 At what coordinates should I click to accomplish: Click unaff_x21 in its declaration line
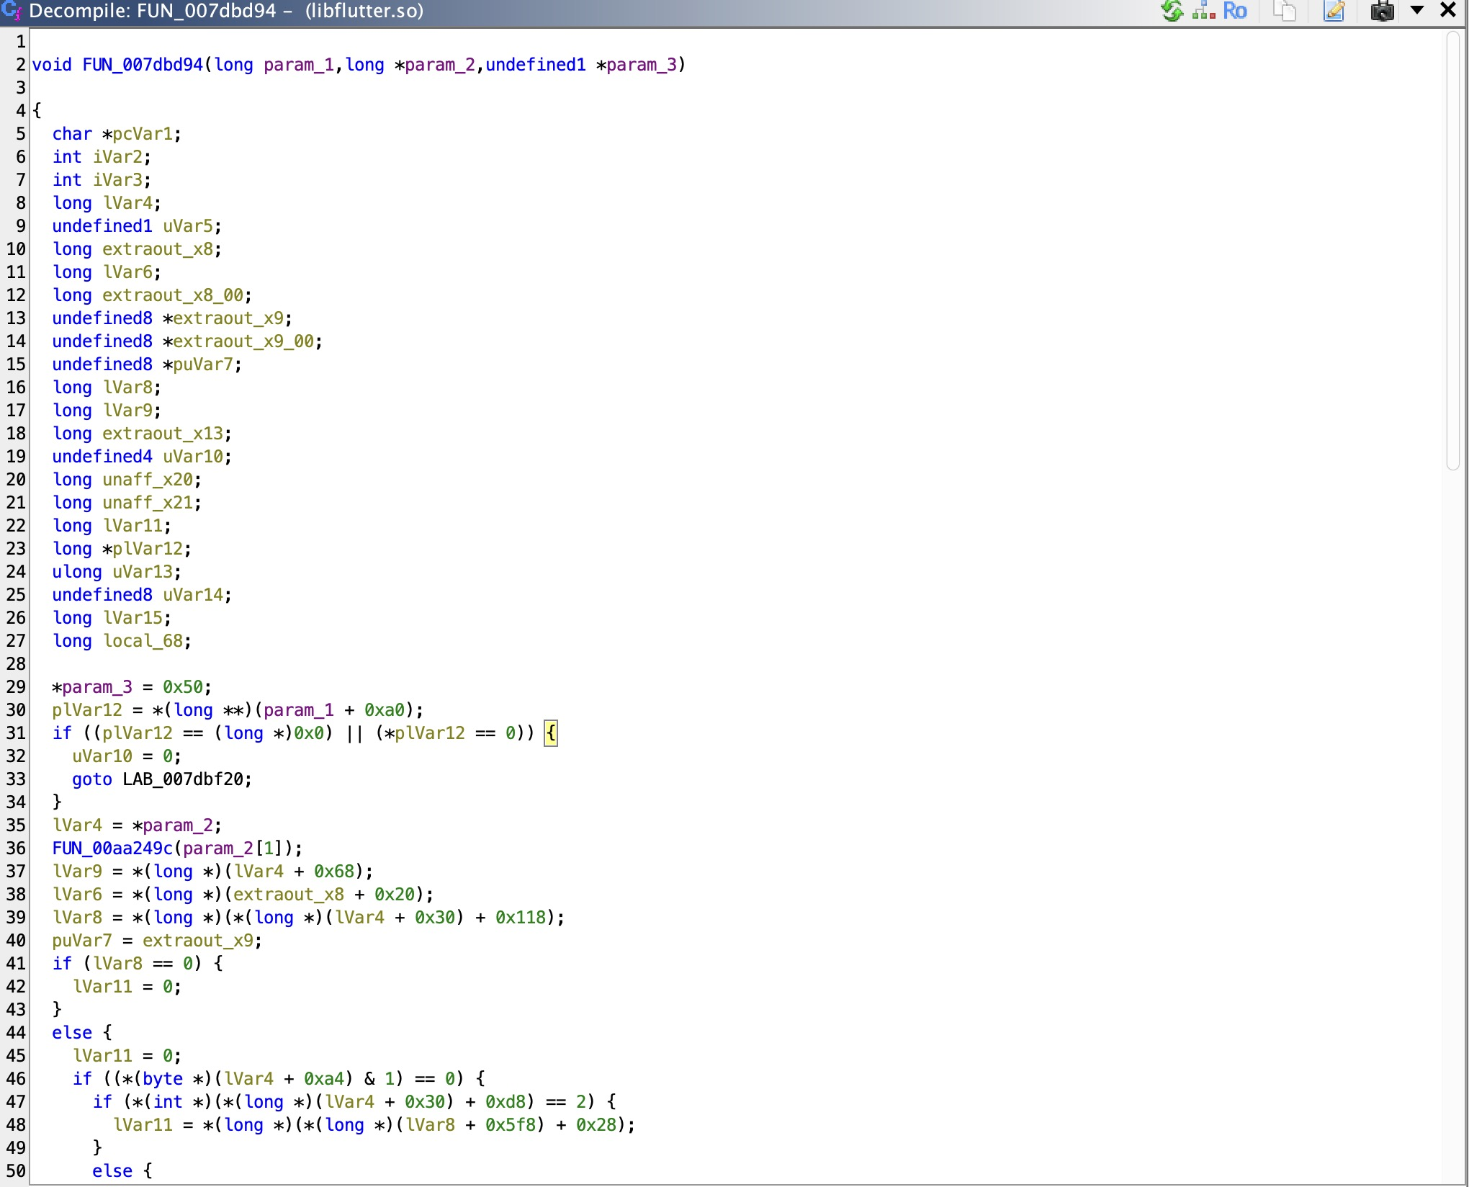click(148, 503)
